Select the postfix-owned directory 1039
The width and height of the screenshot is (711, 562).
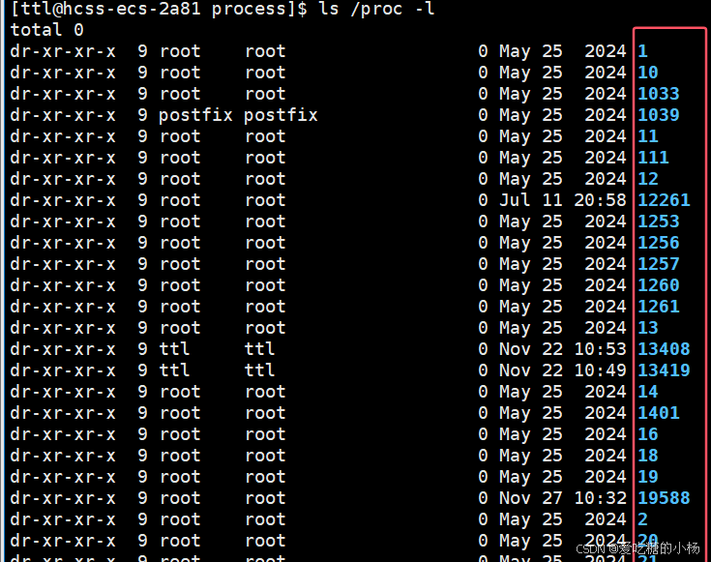click(659, 115)
